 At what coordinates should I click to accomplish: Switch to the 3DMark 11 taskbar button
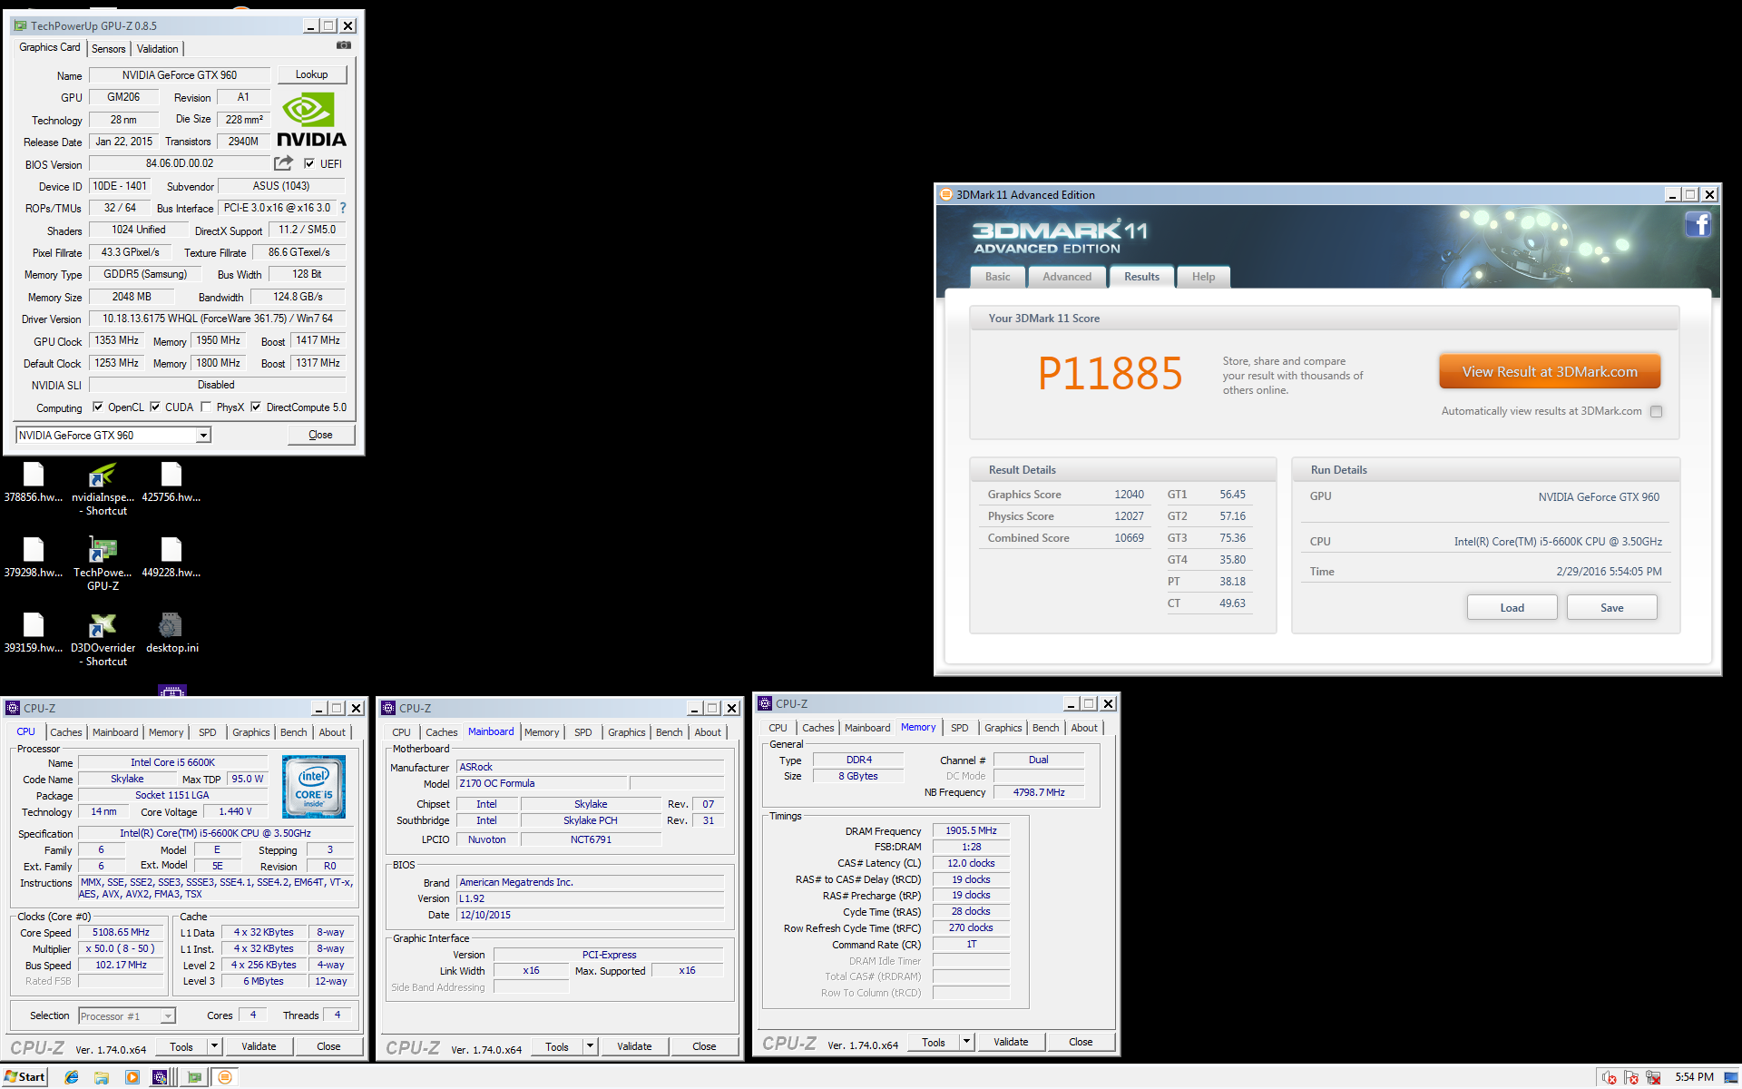(x=225, y=1077)
